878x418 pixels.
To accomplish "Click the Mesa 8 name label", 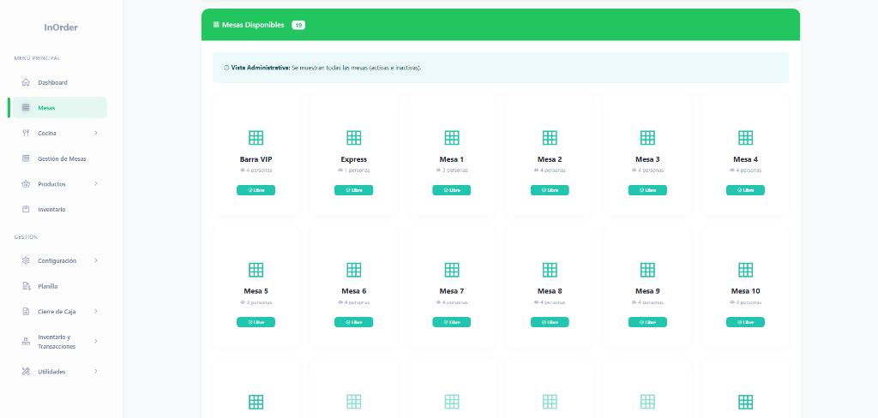I will coord(550,291).
